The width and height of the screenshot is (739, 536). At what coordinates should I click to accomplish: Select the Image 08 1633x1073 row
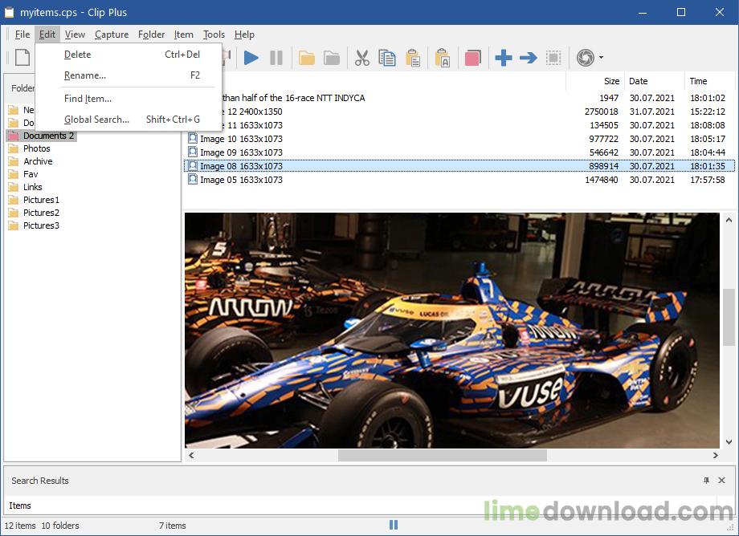pos(459,166)
